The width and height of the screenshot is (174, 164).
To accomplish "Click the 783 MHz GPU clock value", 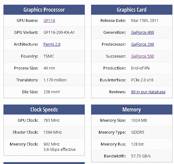I will pos(52,120).
